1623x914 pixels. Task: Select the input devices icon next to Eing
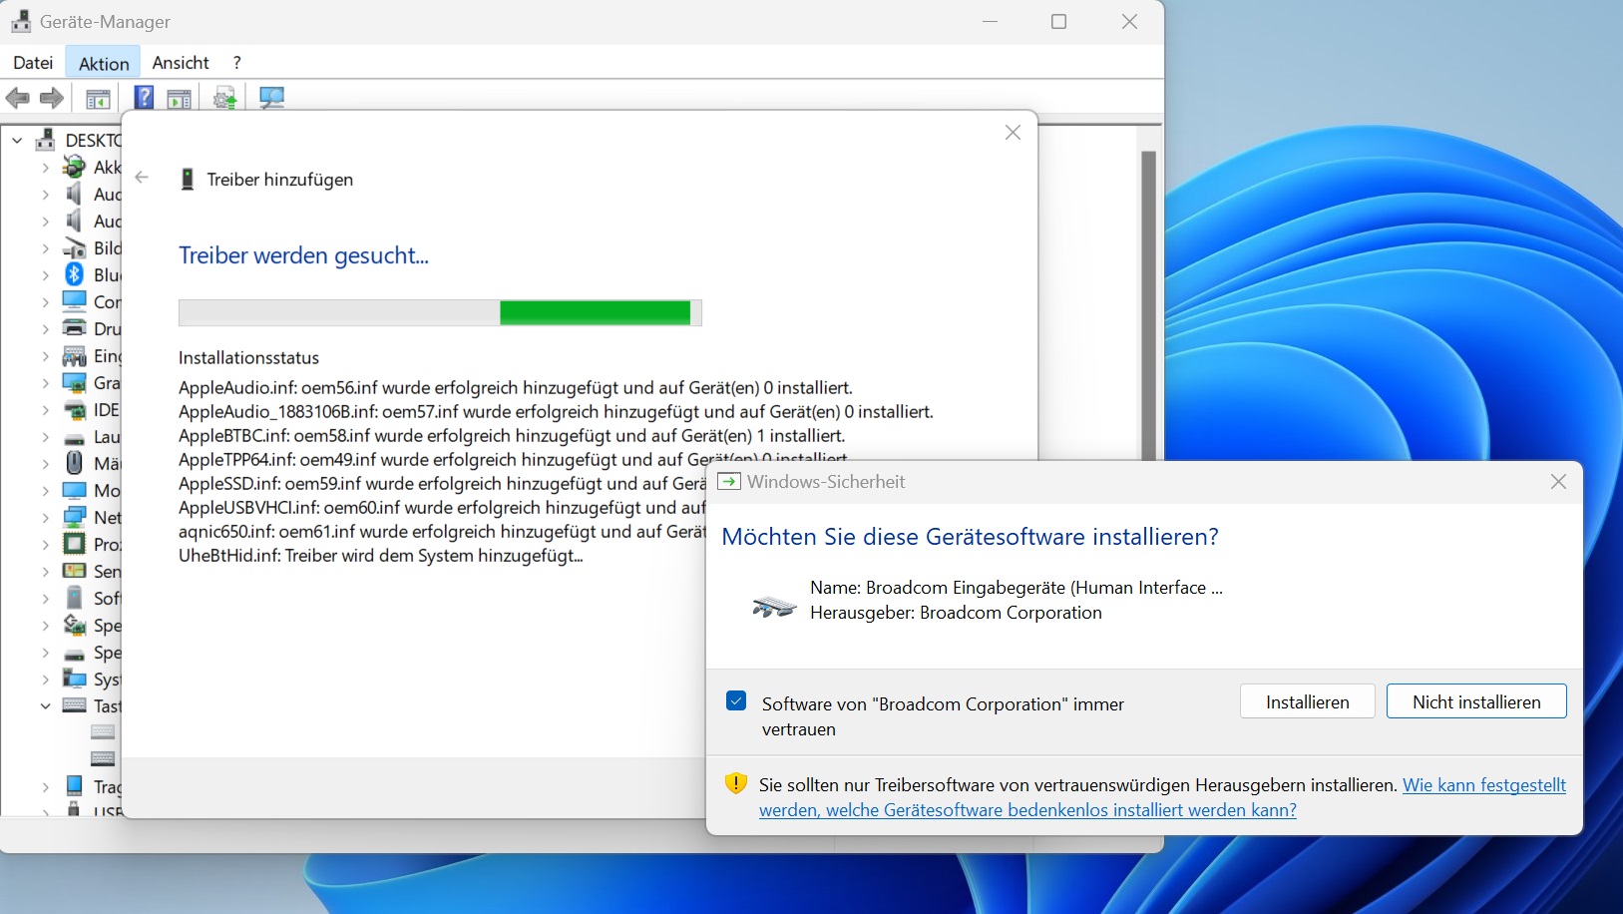click(x=74, y=355)
